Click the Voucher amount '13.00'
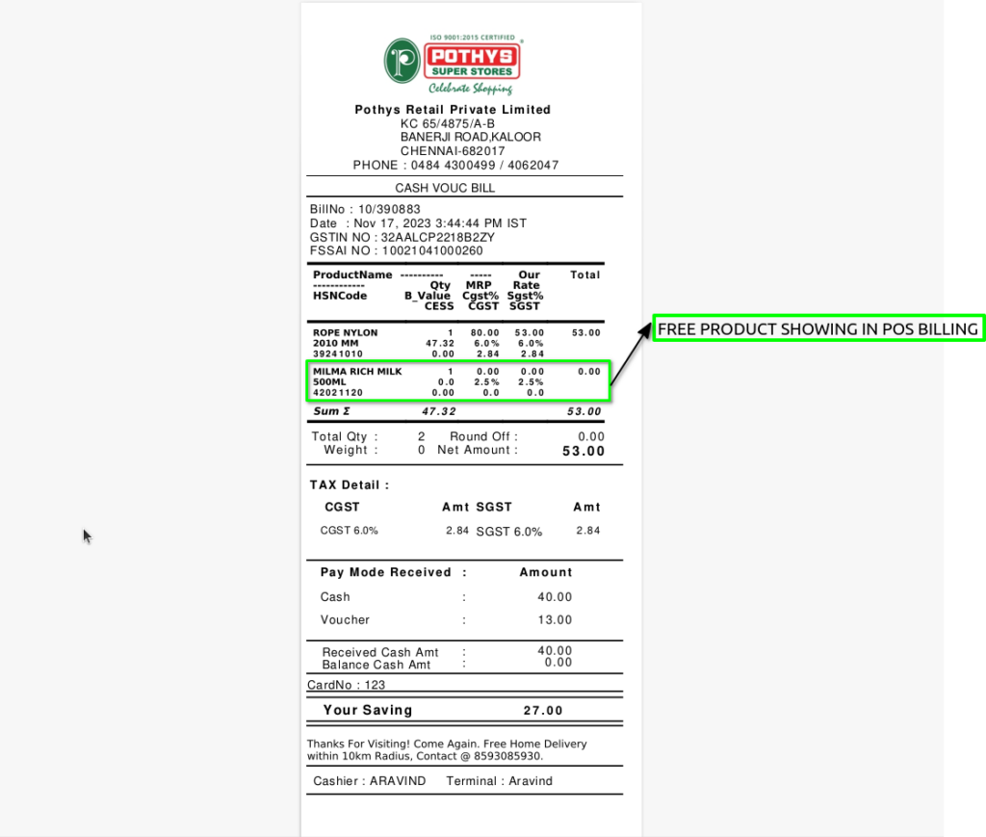 [555, 620]
